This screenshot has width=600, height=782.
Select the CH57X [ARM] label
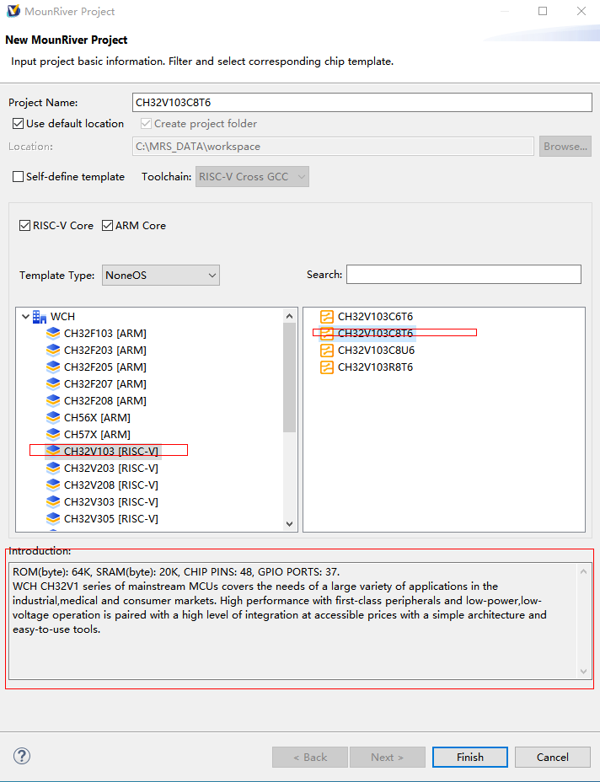[x=97, y=434]
